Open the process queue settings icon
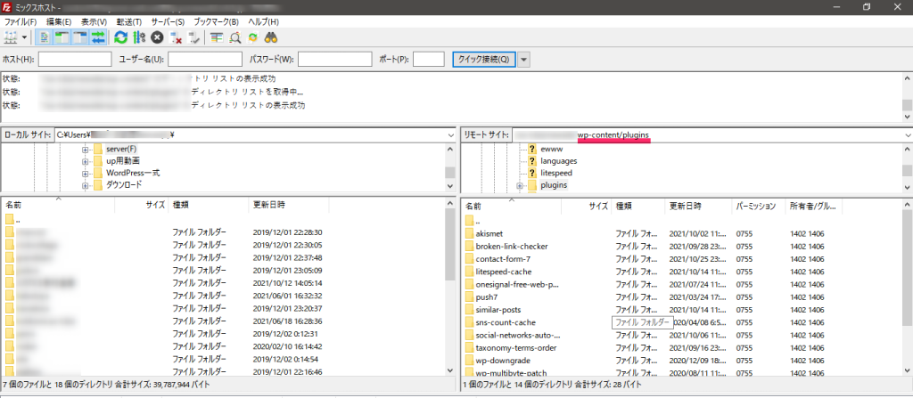 coord(138,37)
